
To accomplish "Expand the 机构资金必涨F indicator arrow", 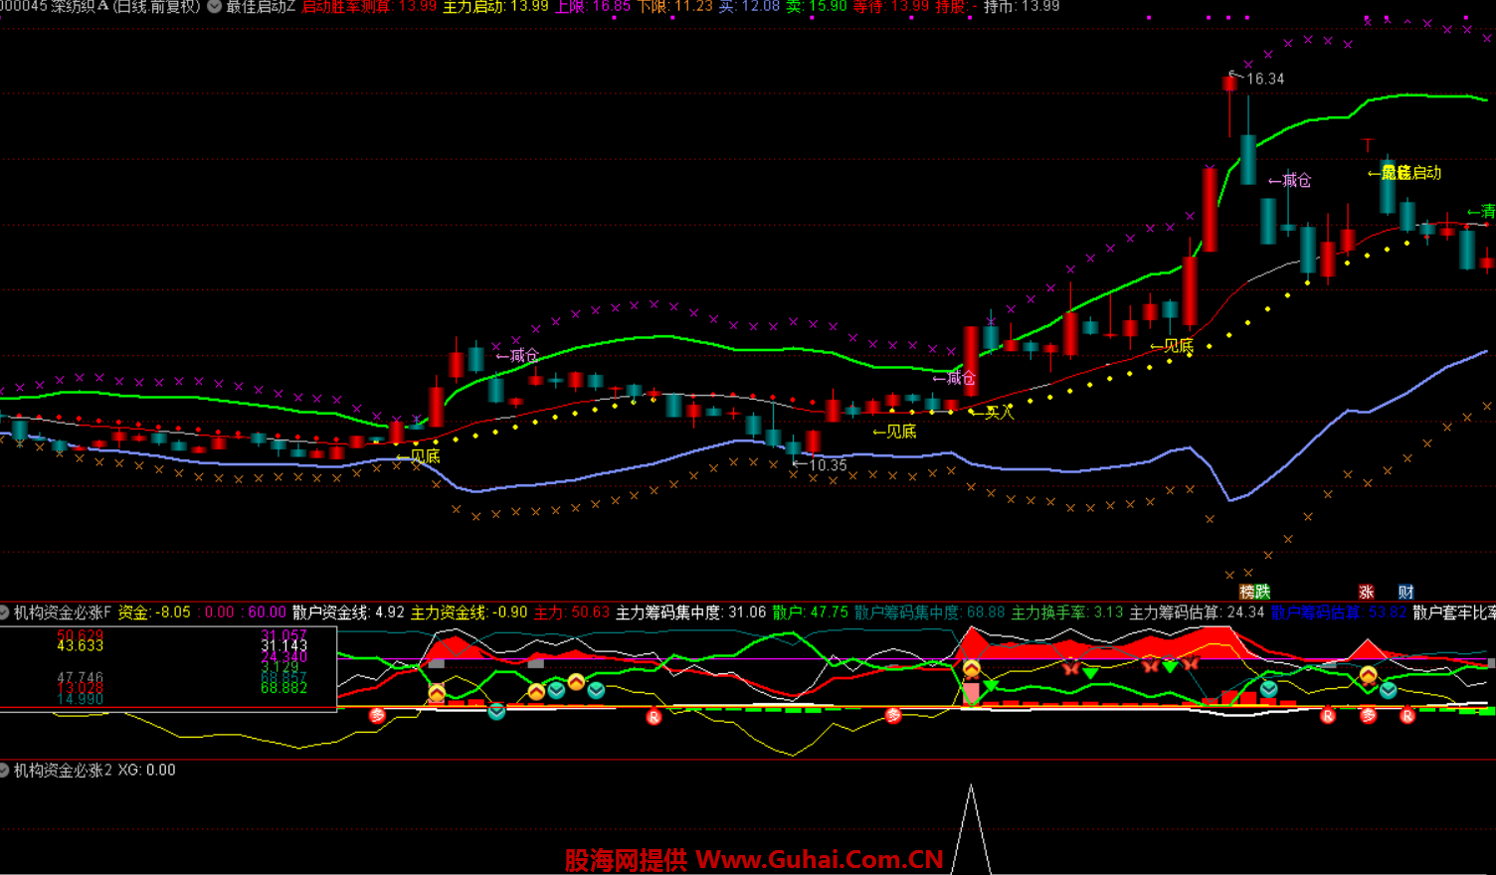I will pos(5,612).
